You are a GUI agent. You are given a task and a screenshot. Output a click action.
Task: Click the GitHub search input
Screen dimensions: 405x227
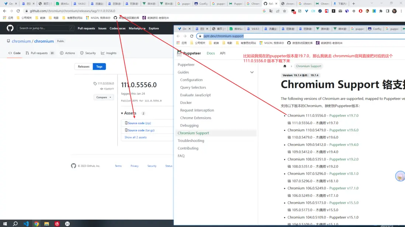tap(45, 28)
